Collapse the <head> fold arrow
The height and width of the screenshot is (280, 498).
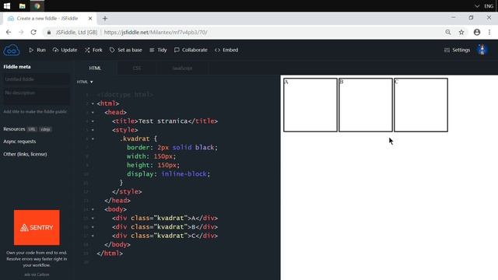pos(93,112)
